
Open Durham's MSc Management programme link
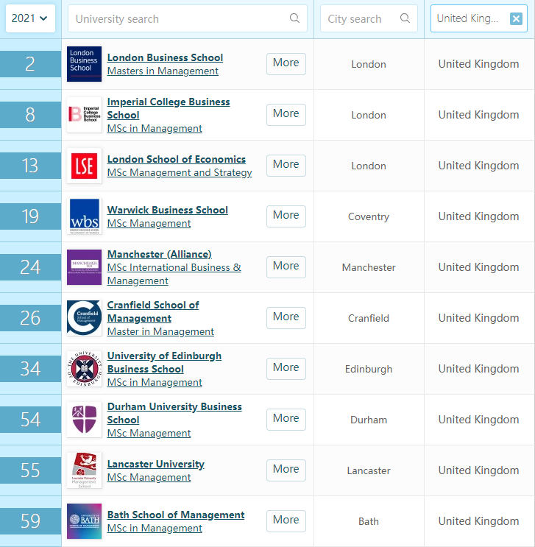coord(149,433)
